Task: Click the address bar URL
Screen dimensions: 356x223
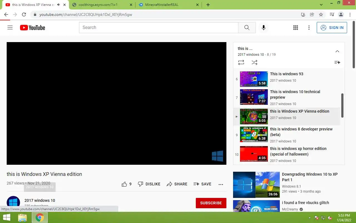Action: tap(86, 14)
